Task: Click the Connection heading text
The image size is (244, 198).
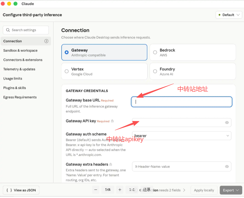Action: point(75,30)
